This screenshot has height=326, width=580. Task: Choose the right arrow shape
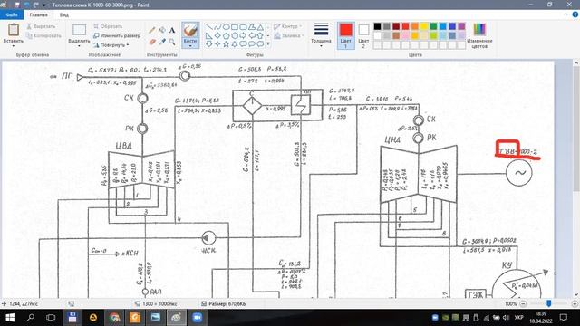coord(243,36)
